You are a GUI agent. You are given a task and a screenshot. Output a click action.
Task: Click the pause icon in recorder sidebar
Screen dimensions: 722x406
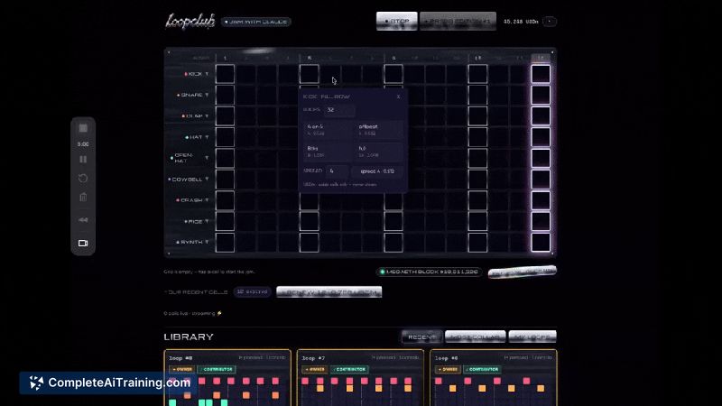tap(83, 160)
